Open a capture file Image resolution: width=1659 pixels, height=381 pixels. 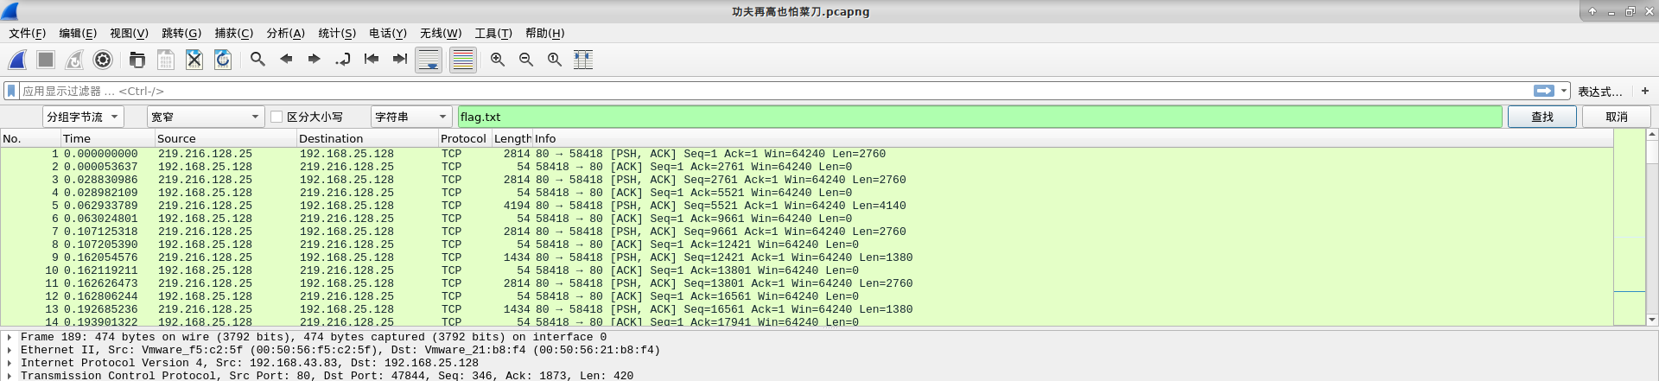(137, 60)
